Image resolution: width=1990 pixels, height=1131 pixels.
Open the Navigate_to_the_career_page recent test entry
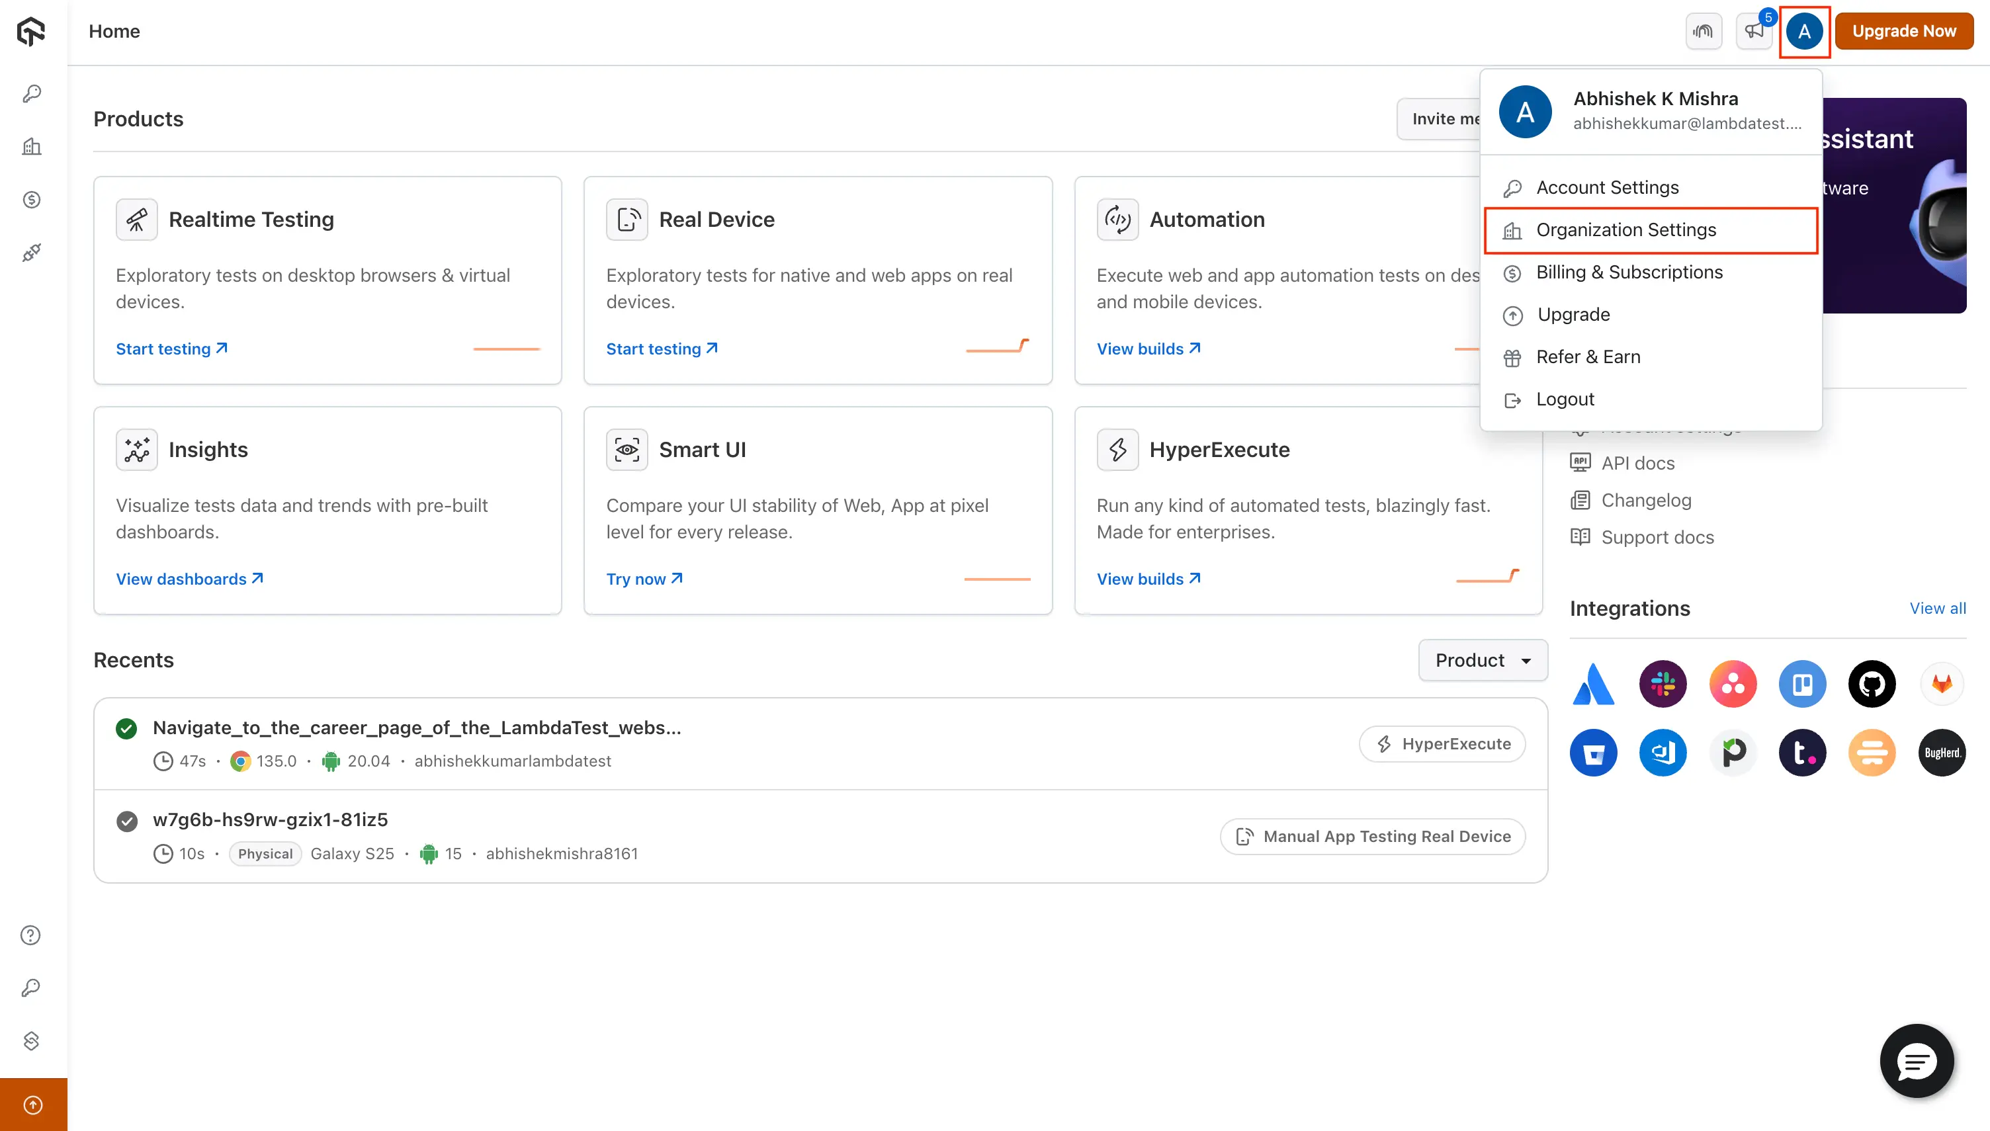pos(416,728)
